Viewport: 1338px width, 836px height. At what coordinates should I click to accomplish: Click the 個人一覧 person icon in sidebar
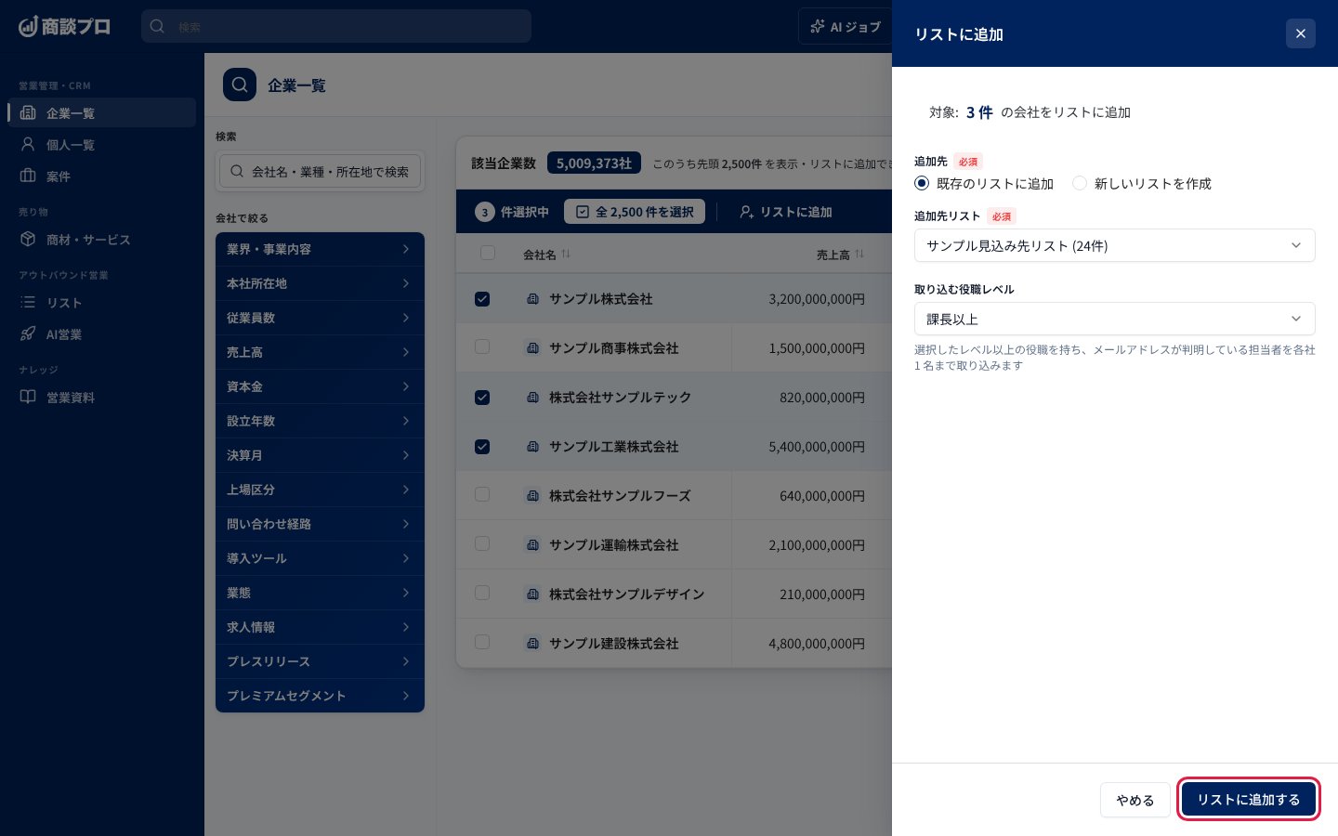click(28, 144)
